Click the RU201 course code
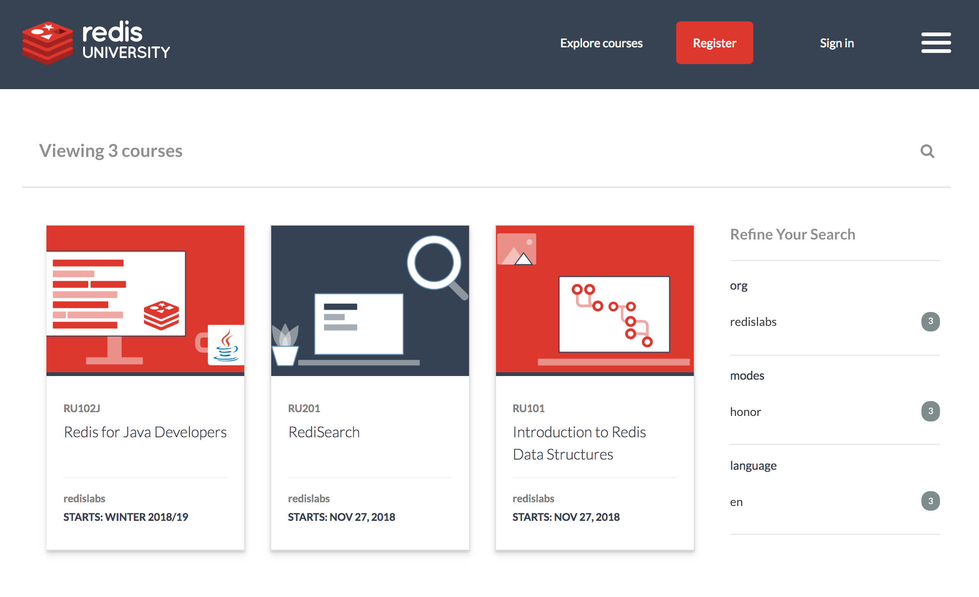The width and height of the screenshot is (979, 597). (304, 409)
